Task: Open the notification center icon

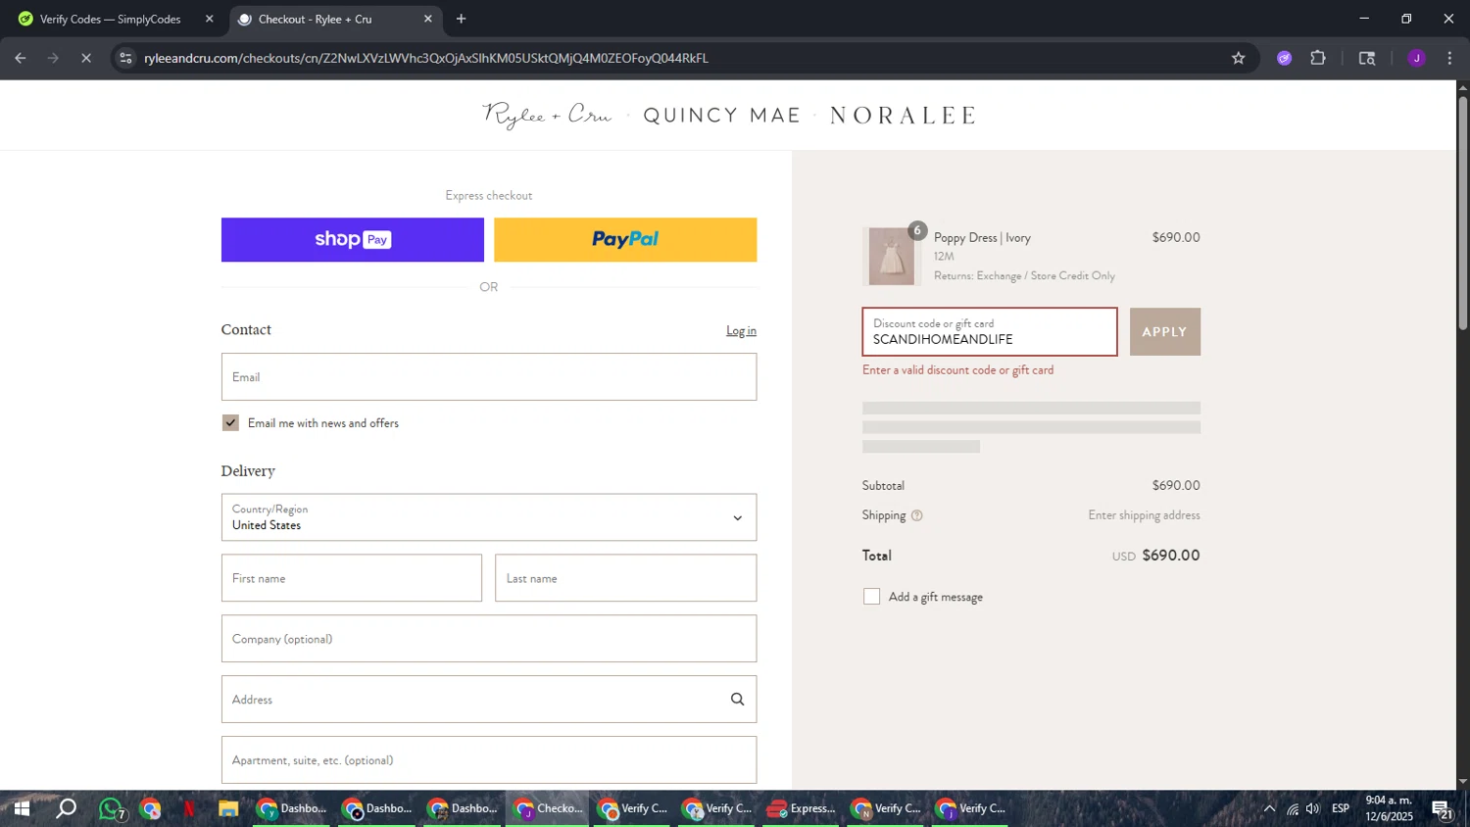Action: click(x=1442, y=809)
